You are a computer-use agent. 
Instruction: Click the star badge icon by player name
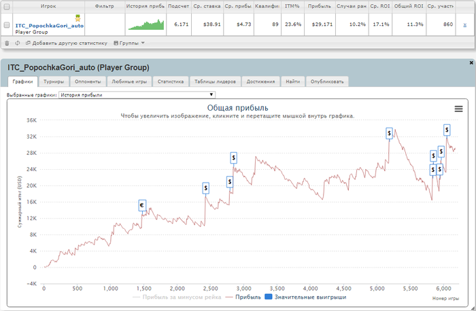click(78, 18)
